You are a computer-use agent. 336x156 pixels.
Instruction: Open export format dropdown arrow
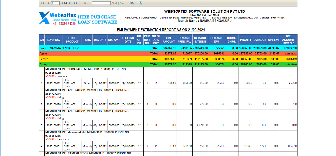click(136, 3)
